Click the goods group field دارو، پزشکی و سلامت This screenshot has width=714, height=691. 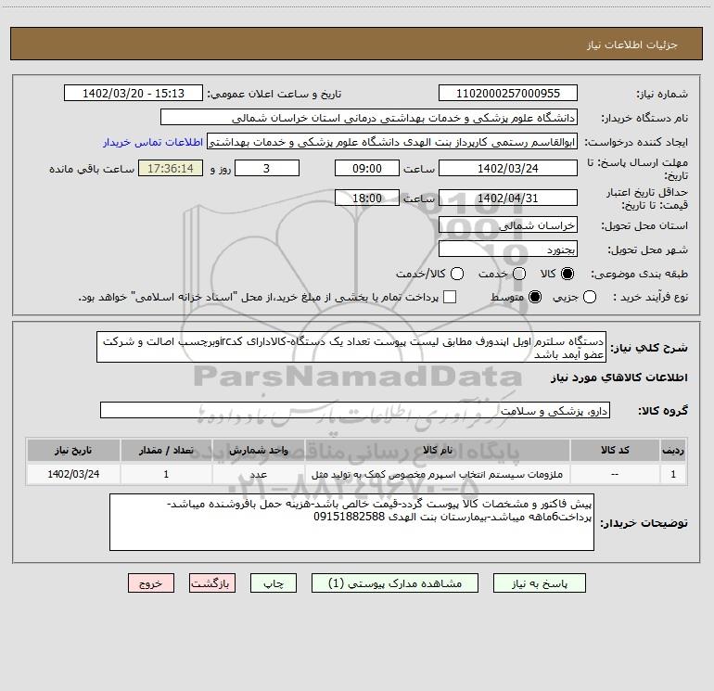tap(355, 410)
